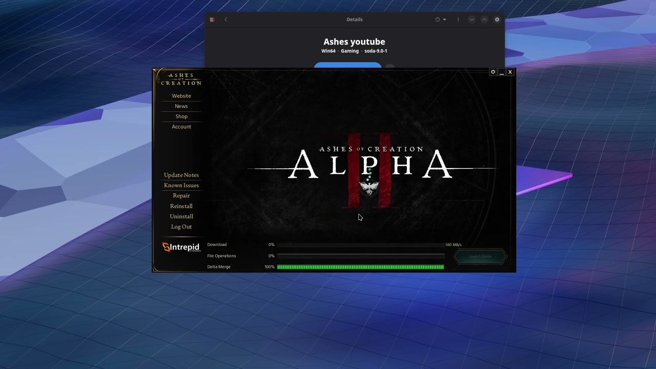Image resolution: width=656 pixels, height=369 pixels.
Task: Close the launcher with the X button
Action: [510, 72]
